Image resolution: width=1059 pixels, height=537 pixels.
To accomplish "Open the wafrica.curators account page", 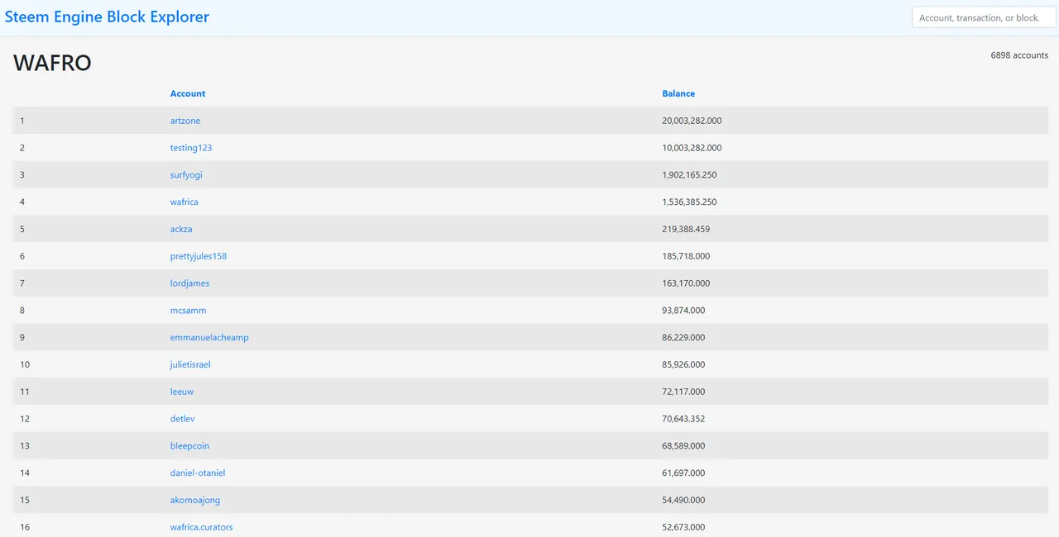I will (202, 527).
